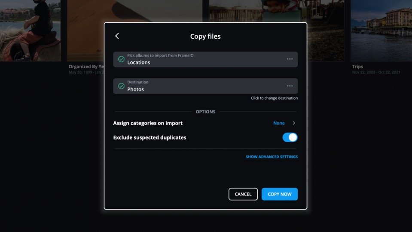Cancel the copy files dialog

(243, 194)
